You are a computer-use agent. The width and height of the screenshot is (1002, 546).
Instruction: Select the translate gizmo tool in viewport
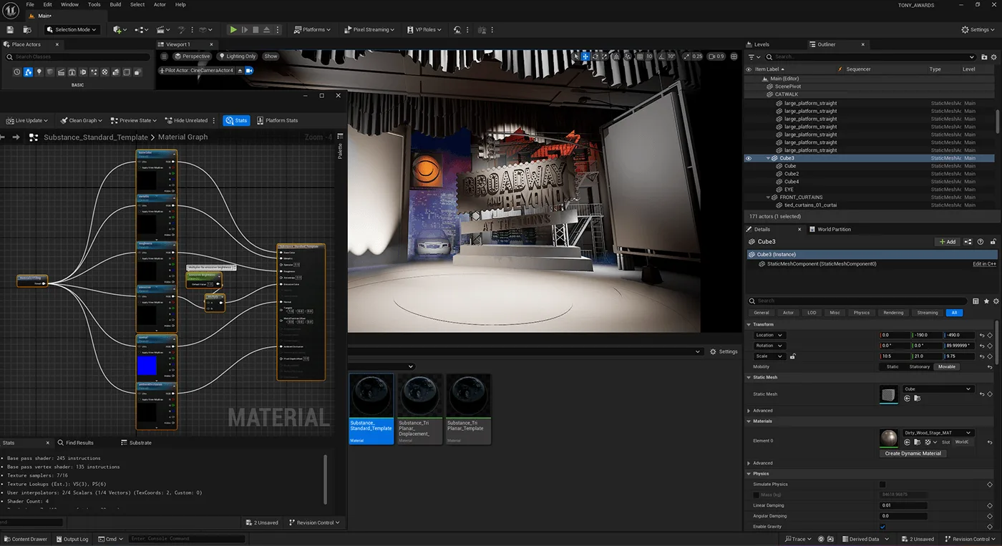(x=585, y=56)
